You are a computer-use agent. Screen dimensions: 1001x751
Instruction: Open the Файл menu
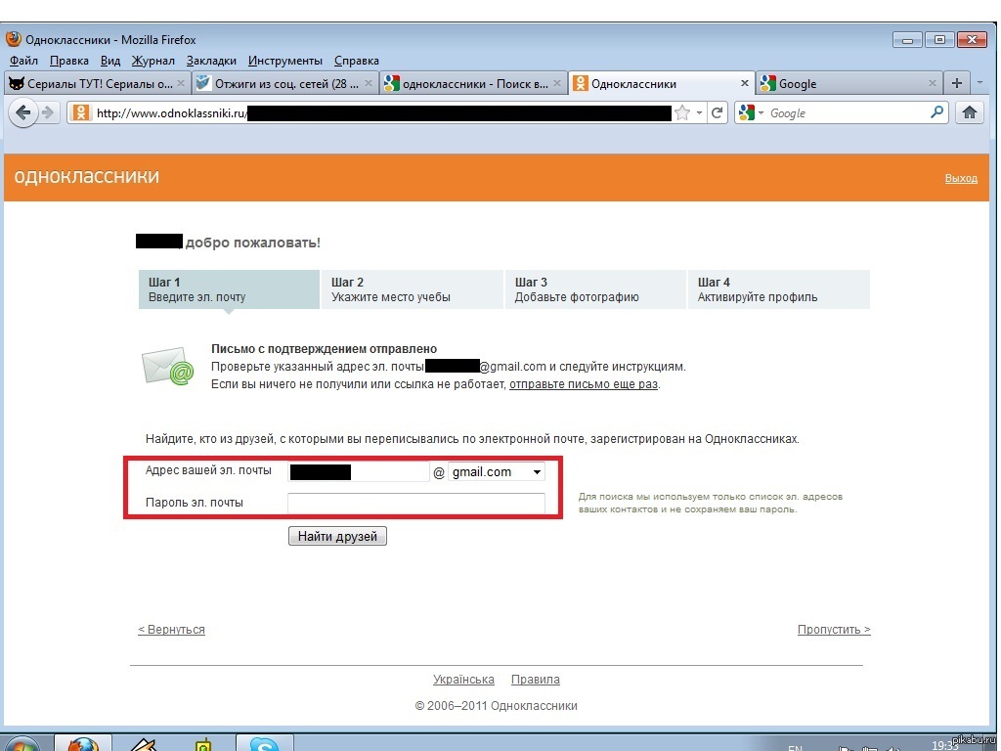23,61
